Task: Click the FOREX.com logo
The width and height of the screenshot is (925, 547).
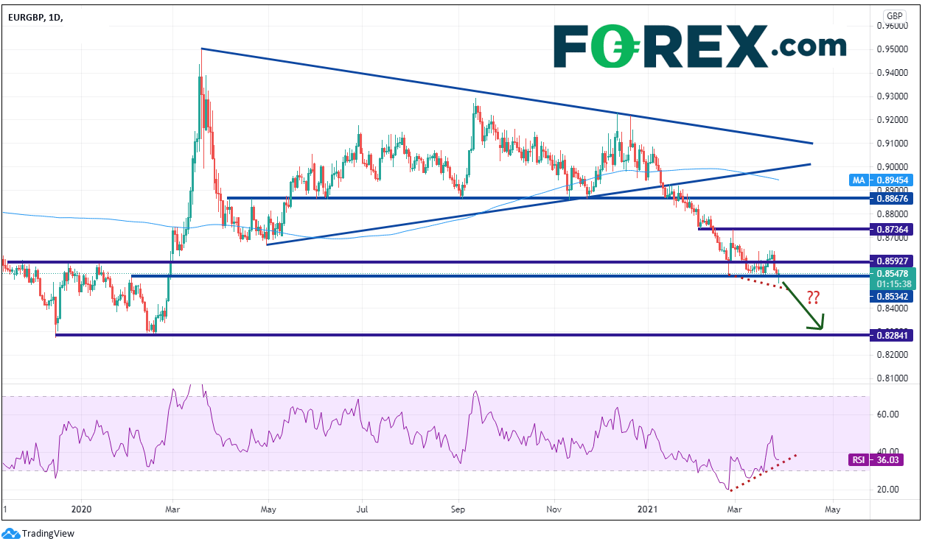Action: coord(699,46)
